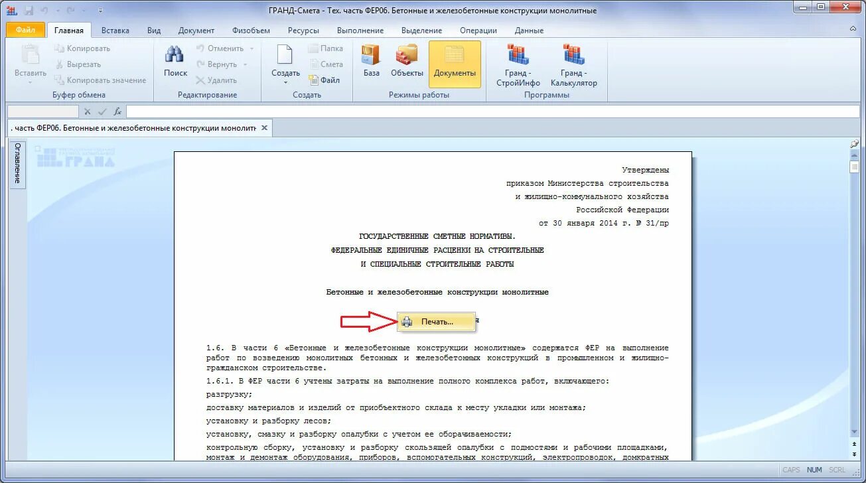This screenshot has height=483, width=866.
Task: Click the Вырезать scissors button
Action: click(78, 64)
